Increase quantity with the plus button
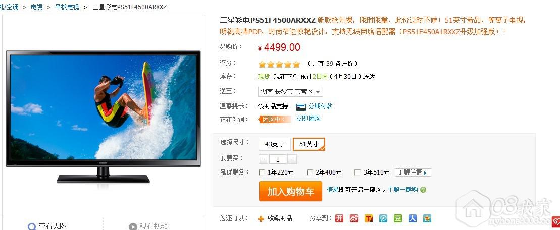Screen dimensions: 560x230 [292, 159]
